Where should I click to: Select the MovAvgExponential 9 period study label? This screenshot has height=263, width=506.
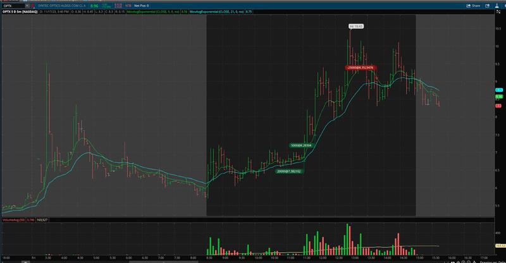pos(153,11)
